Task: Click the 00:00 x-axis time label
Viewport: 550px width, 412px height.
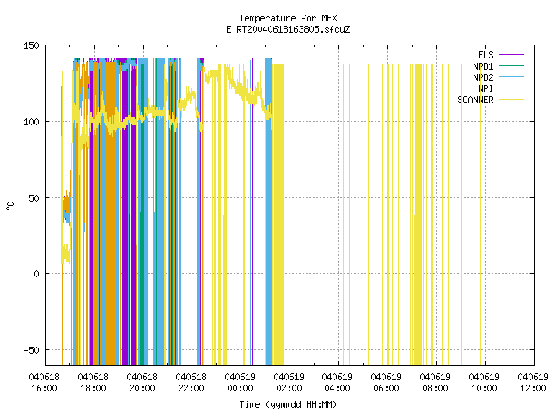Action: [x=240, y=388]
